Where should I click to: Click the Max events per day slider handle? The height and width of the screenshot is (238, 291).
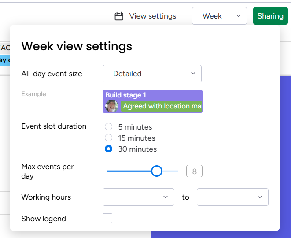(x=157, y=171)
